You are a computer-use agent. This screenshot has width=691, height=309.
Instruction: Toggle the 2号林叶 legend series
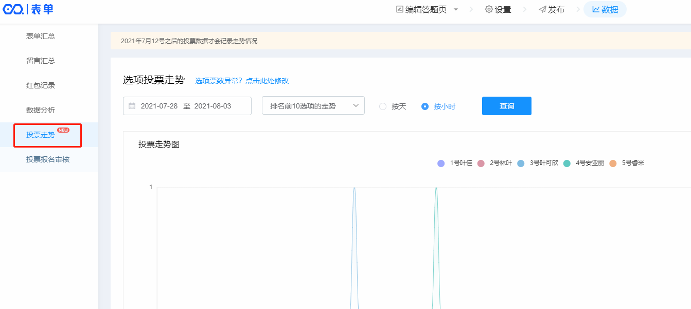(495, 163)
